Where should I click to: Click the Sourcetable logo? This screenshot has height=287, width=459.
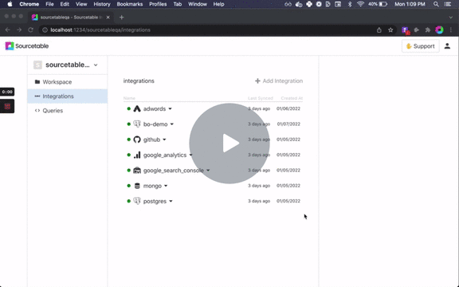[27, 46]
